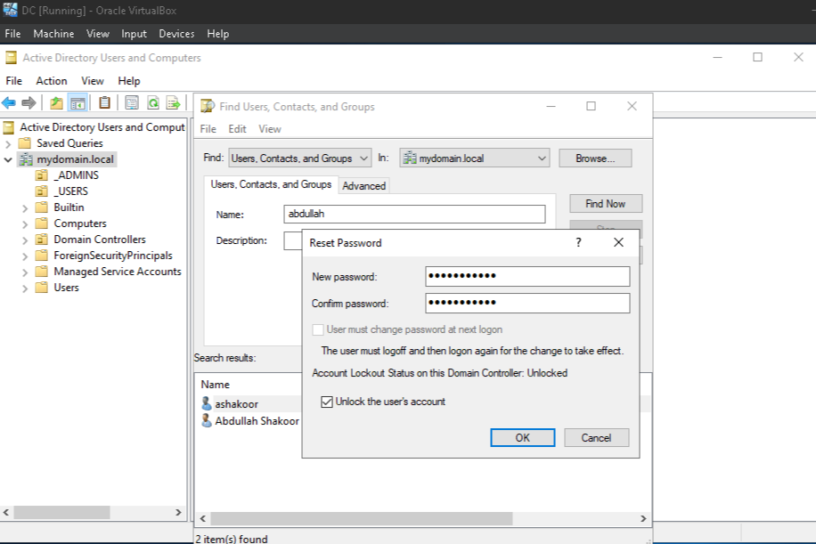Click the Computers folder icon
The image size is (816, 544).
[42, 223]
